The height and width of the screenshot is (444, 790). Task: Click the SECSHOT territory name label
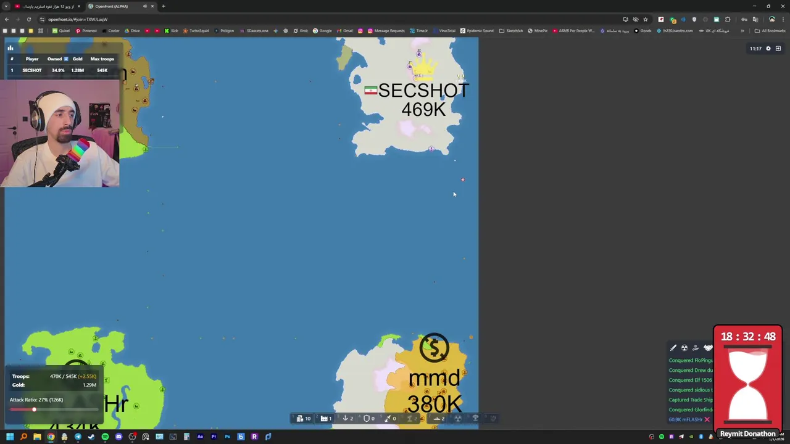tap(423, 91)
